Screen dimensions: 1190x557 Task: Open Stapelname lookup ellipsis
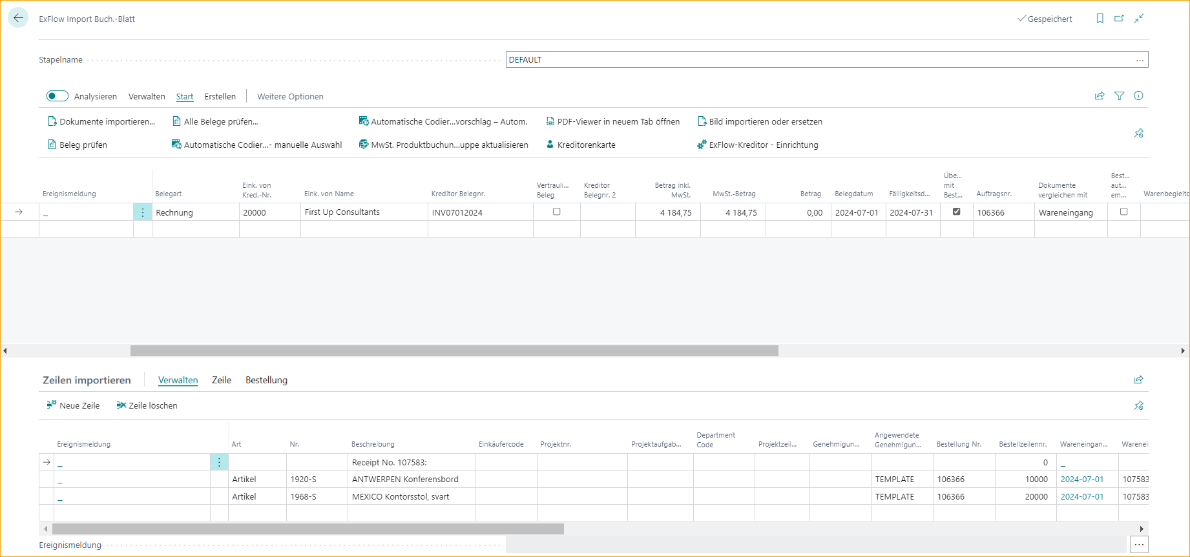click(1140, 60)
